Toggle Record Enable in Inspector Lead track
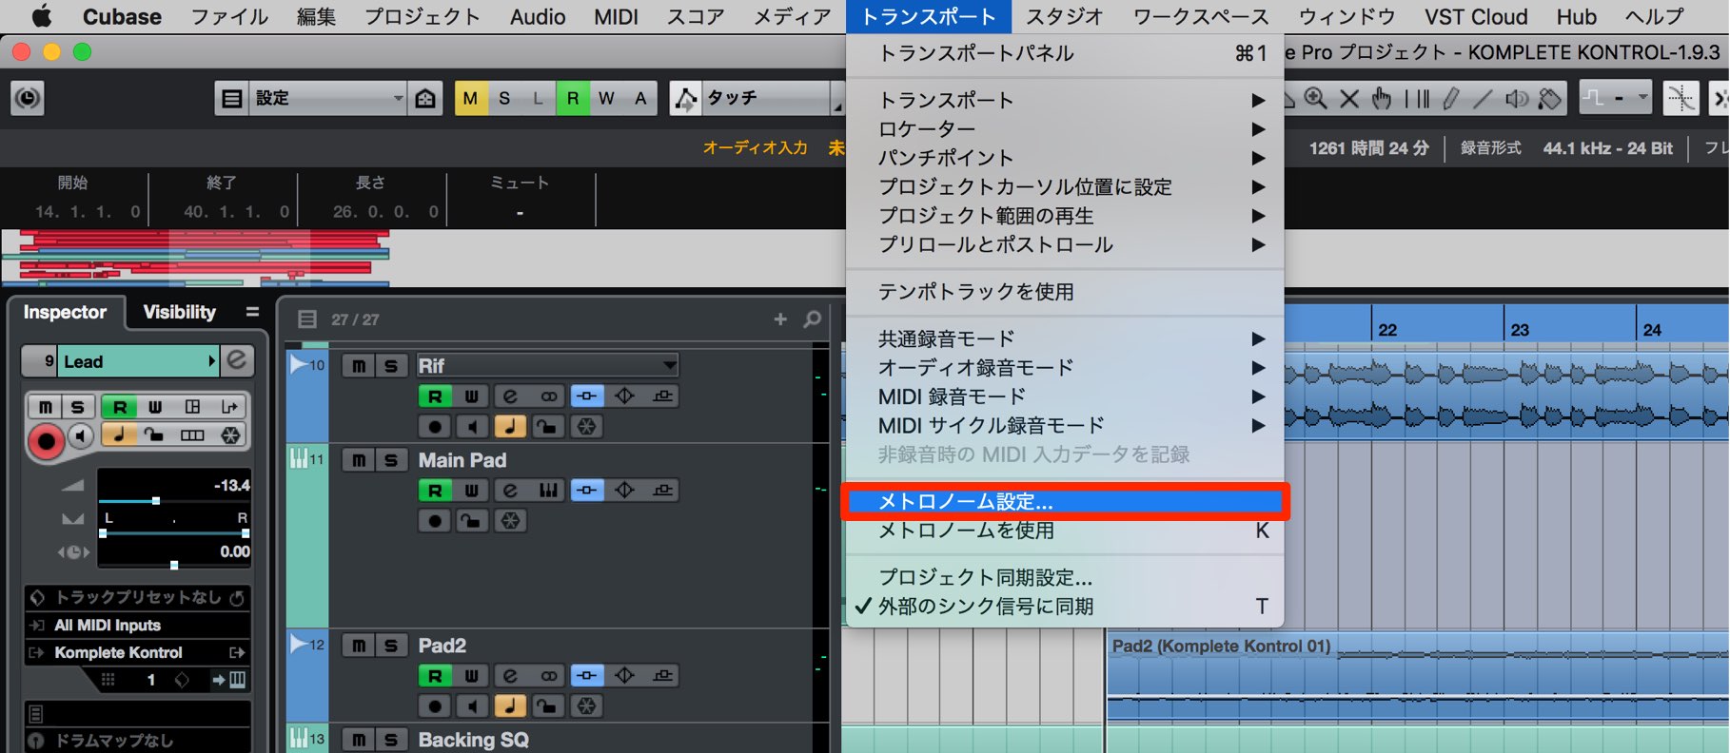 [x=46, y=441]
